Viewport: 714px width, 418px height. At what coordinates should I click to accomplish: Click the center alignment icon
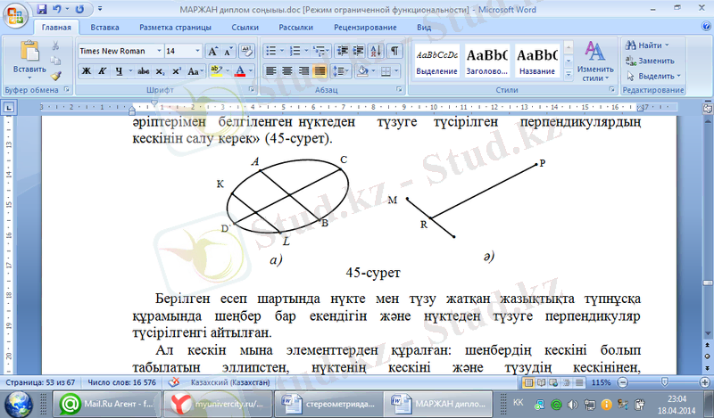[x=287, y=70]
